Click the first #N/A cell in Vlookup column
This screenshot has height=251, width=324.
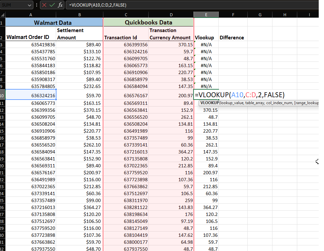206,45
